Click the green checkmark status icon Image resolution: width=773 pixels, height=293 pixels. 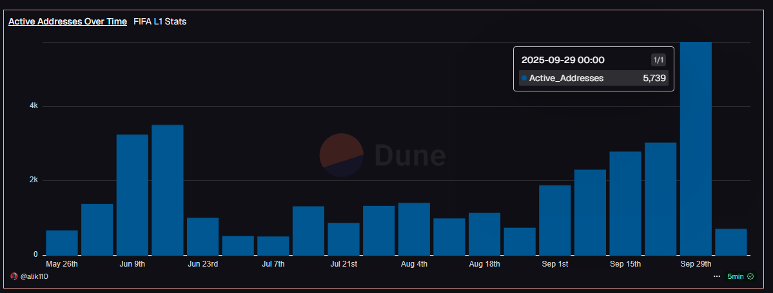coord(750,276)
